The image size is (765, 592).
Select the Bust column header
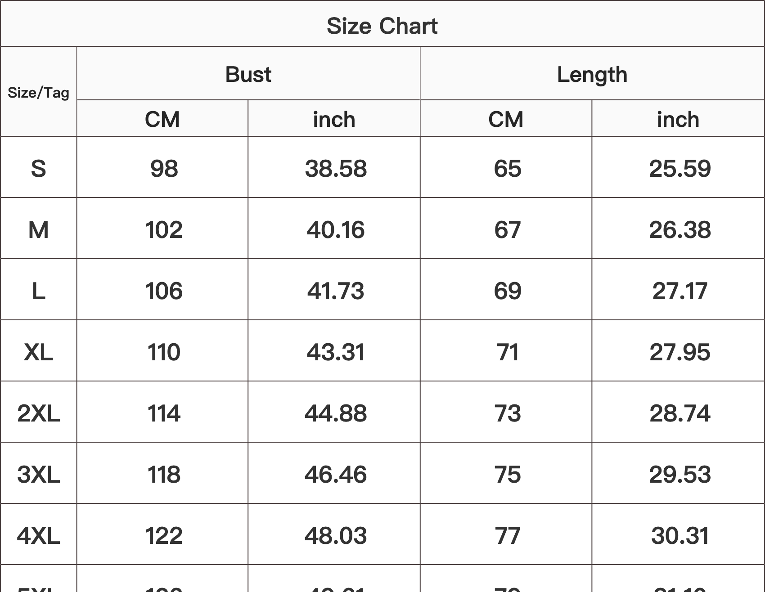click(248, 74)
